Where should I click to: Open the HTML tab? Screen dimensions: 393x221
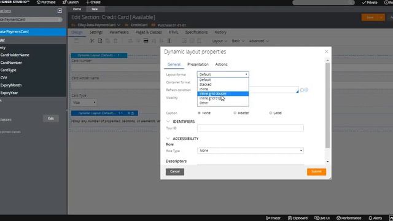tap(173, 32)
